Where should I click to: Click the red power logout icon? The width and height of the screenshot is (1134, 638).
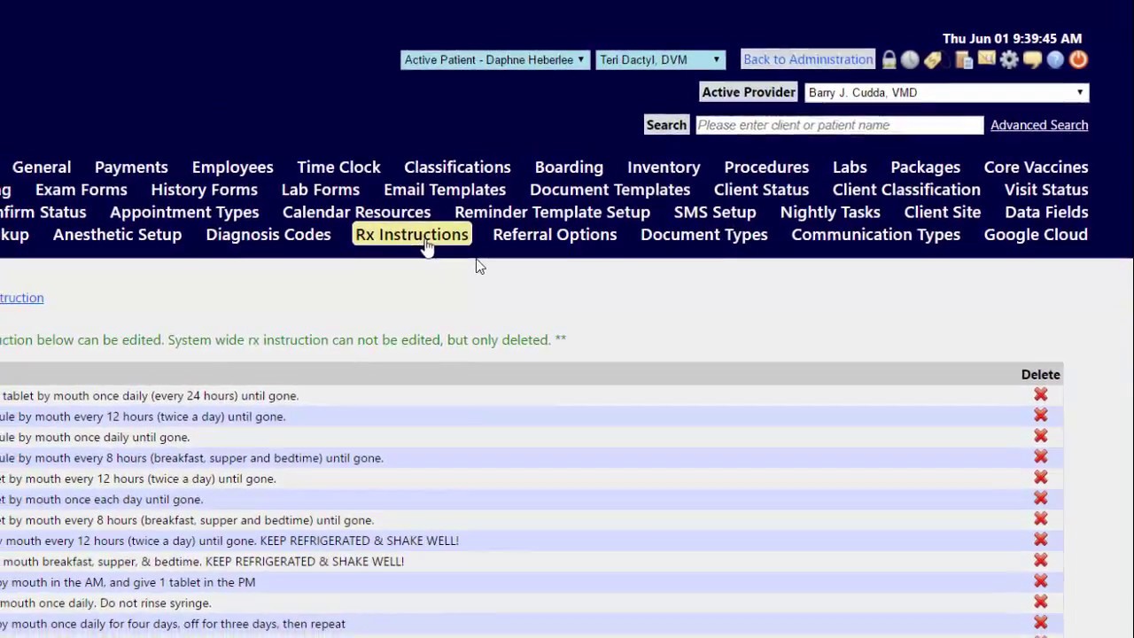(1078, 60)
